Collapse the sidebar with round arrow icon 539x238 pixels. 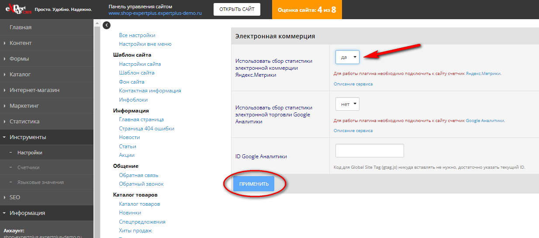pyautogui.click(x=106, y=26)
